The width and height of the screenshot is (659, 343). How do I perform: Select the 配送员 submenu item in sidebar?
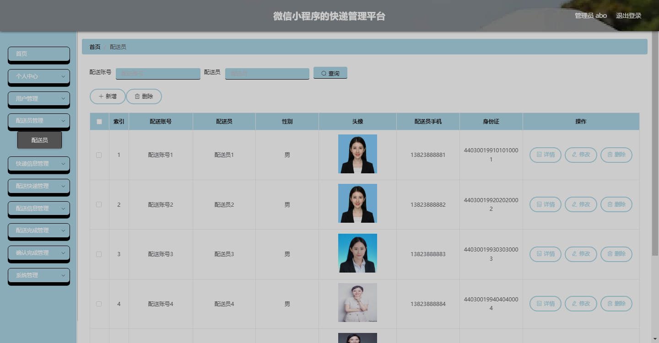coord(39,140)
